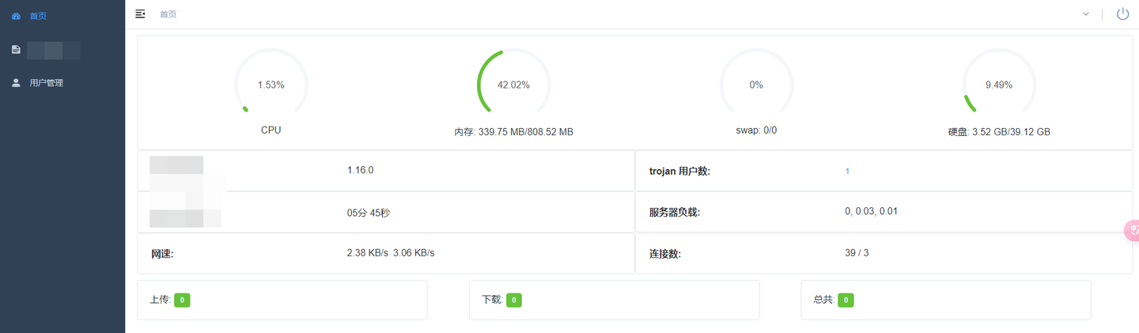Screen dimensions: 1139x333
Task: Click the user silhouette icon beside 用户管理
Action: pos(16,82)
